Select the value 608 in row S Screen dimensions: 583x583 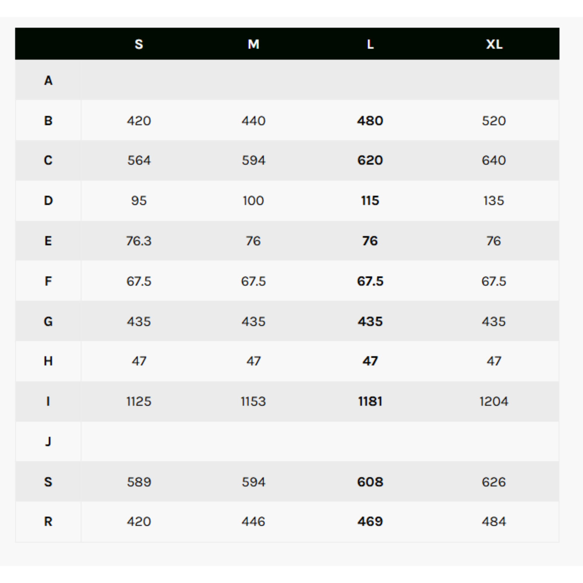tap(370, 482)
